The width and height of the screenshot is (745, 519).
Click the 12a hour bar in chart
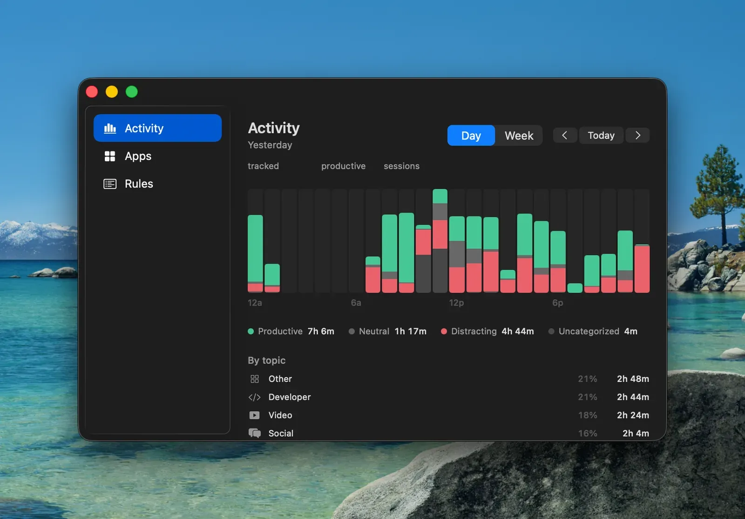pos(255,253)
